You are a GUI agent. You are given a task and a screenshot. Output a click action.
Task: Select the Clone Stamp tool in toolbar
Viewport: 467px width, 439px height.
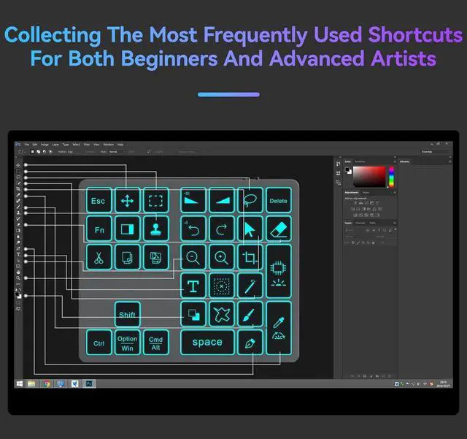point(18,213)
